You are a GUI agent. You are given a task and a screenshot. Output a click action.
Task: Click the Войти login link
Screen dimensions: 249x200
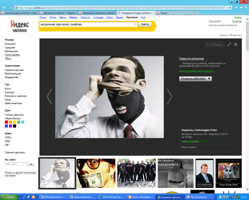238,17
